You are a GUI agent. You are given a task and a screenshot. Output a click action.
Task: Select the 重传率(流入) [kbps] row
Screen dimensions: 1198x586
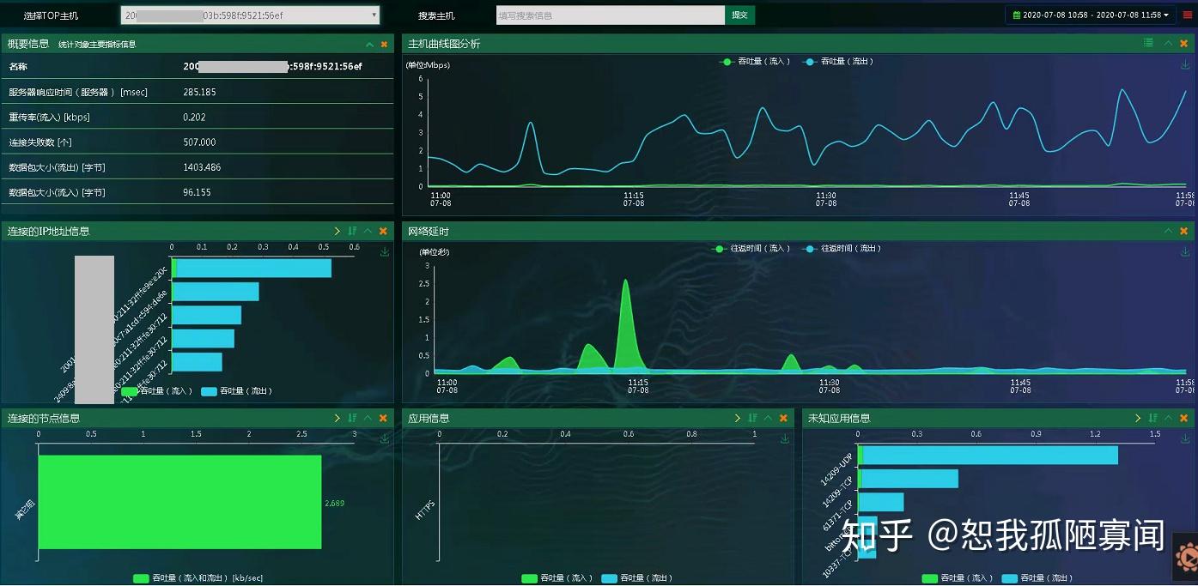click(197, 117)
